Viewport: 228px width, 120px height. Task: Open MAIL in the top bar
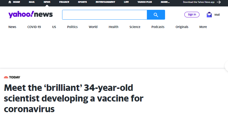[x=32, y=2]
